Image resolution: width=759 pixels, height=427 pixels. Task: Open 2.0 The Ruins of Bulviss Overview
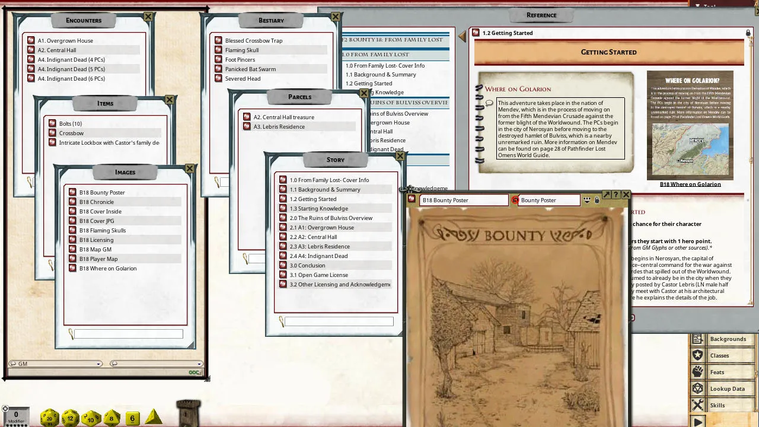(x=331, y=218)
